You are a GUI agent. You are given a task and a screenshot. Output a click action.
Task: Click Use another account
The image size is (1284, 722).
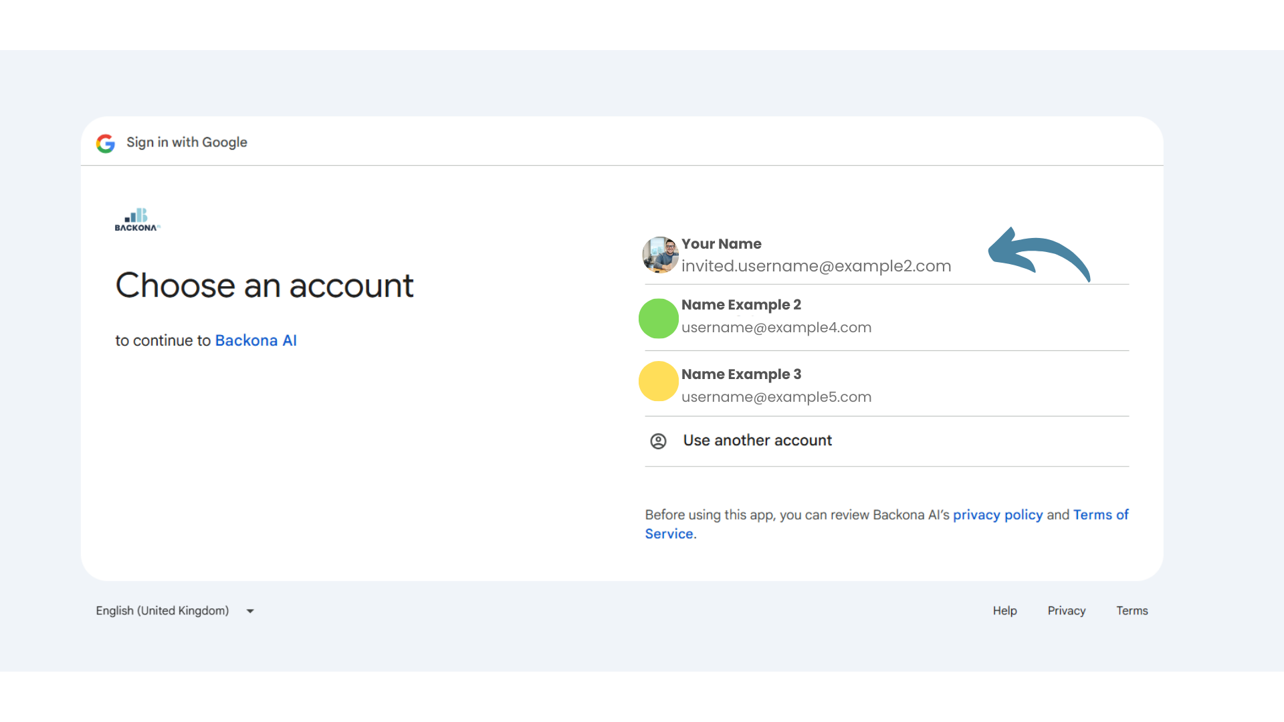coord(887,441)
